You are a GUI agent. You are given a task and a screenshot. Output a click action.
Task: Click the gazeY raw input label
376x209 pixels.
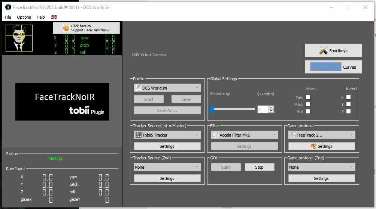(75, 199)
